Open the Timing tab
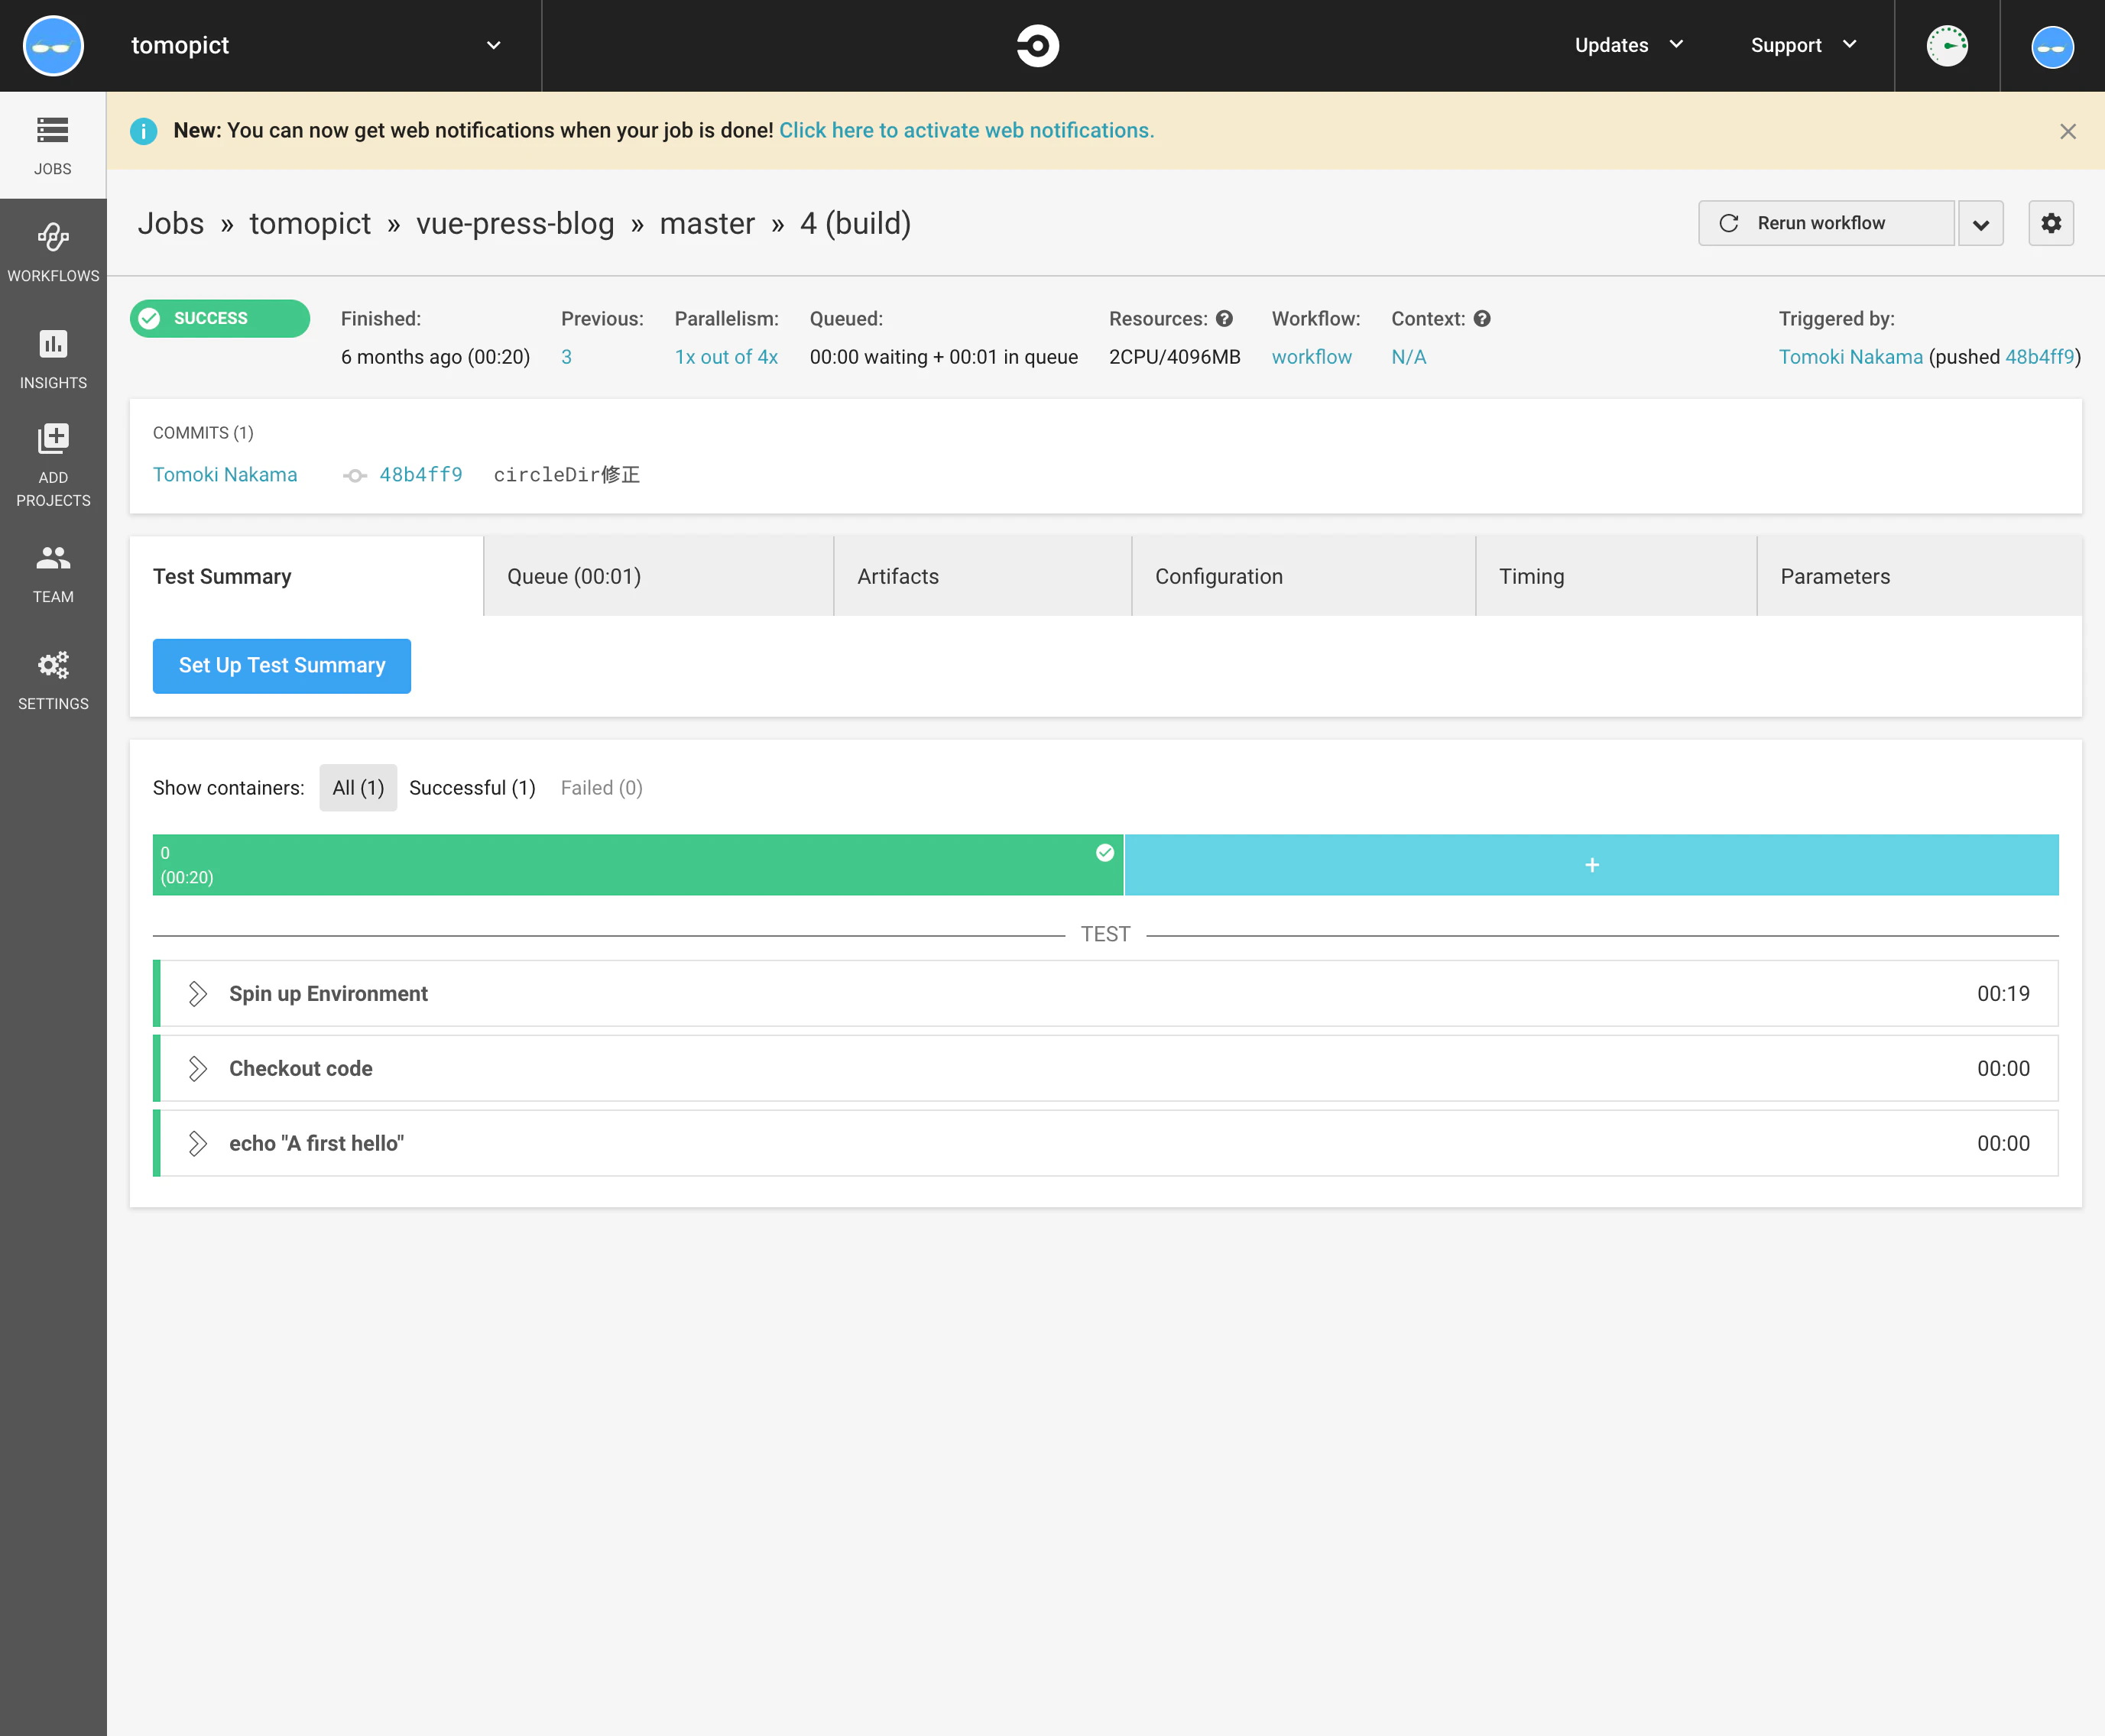Viewport: 2105px width, 1736px height. (1531, 576)
